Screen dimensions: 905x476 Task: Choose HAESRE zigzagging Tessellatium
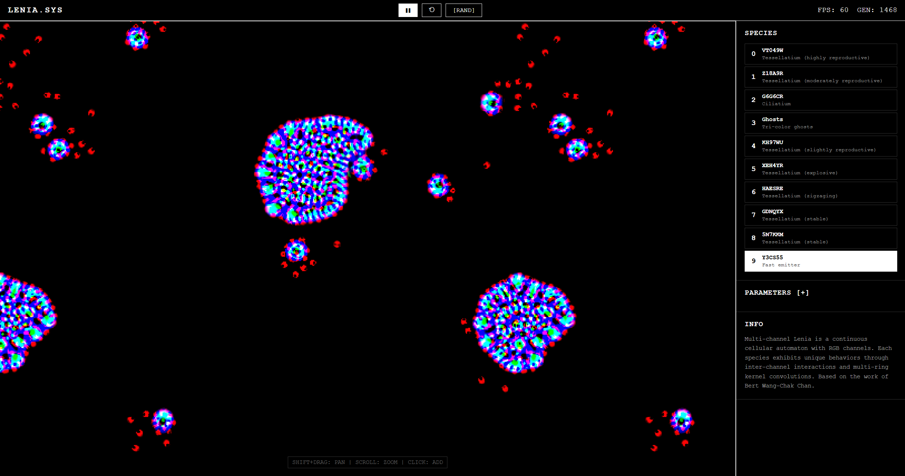click(820, 192)
